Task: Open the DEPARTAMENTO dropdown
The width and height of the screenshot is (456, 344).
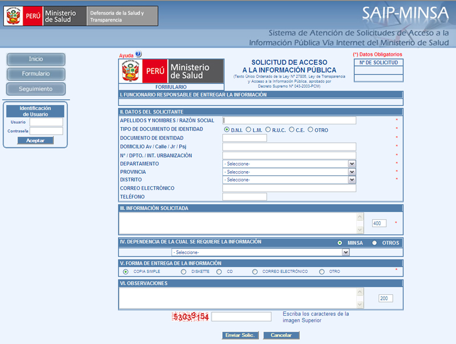Action: [289, 164]
